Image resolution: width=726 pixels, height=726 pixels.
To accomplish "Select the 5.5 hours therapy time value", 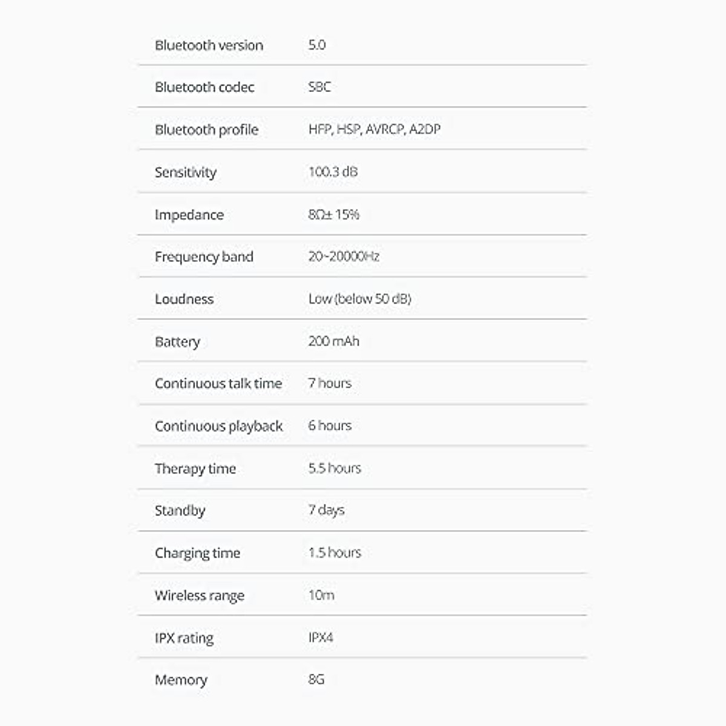I will pyautogui.click(x=335, y=468).
